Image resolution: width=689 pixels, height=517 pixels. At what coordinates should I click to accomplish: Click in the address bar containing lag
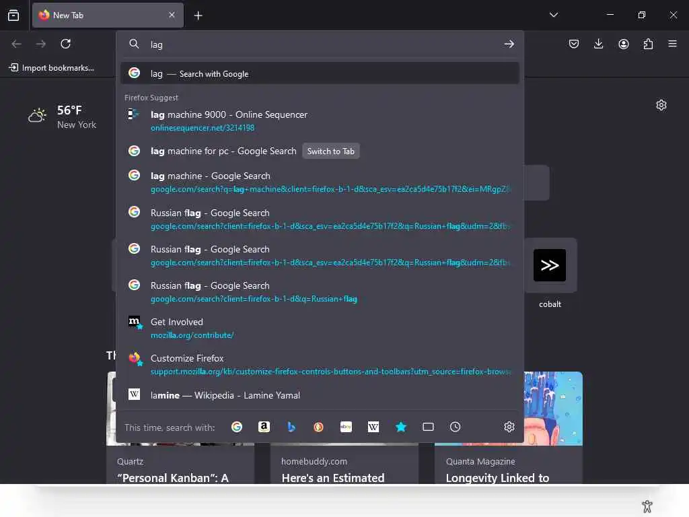click(x=321, y=44)
